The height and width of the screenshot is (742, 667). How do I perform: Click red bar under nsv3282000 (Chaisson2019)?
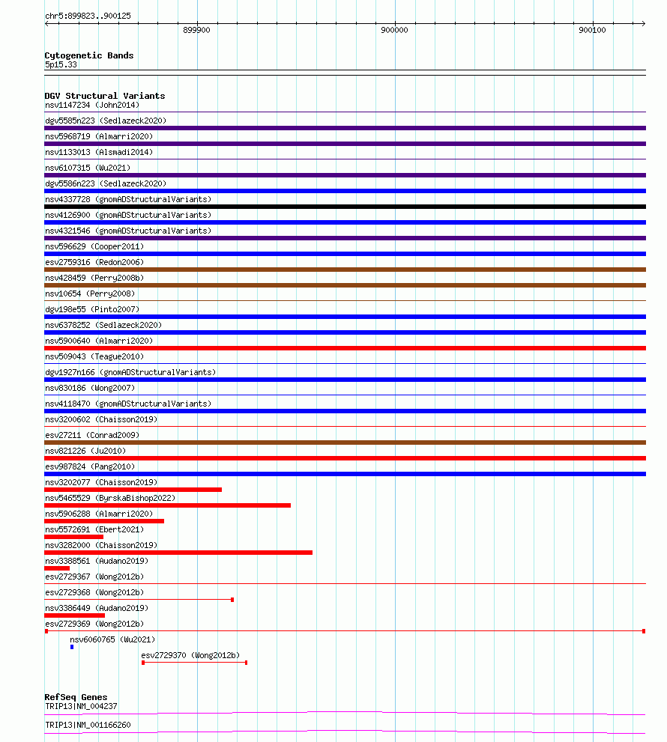[178, 553]
